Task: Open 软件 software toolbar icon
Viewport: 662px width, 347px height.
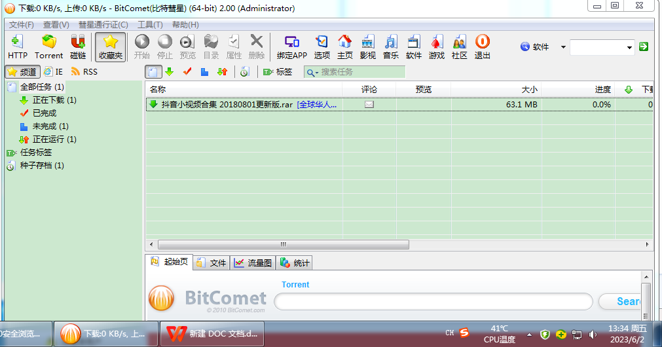Action: coord(413,47)
